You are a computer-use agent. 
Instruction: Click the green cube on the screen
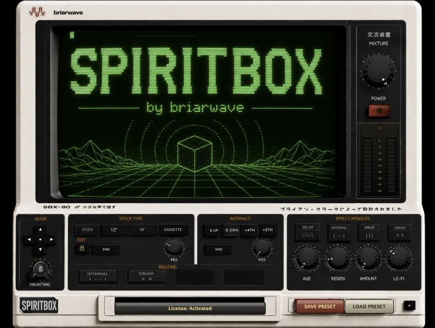click(194, 153)
